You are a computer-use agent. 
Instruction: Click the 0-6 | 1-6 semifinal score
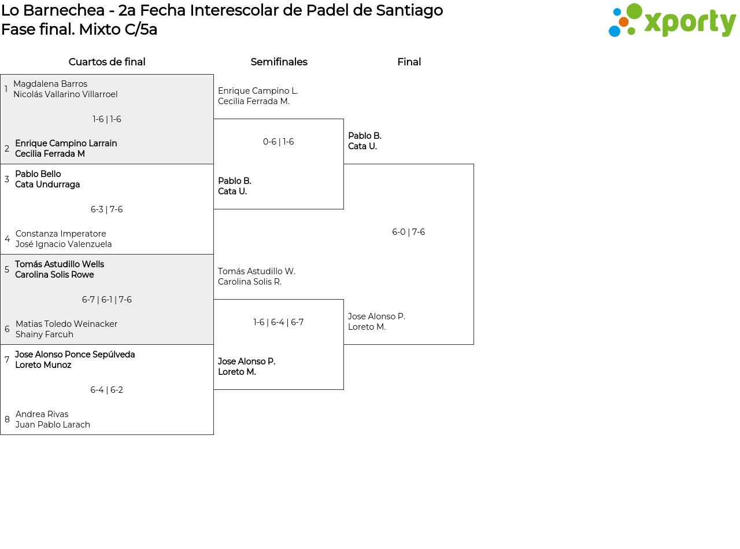coord(279,142)
